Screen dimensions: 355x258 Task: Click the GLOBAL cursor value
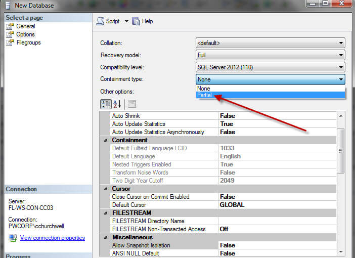pyautogui.click(x=232, y=205)
